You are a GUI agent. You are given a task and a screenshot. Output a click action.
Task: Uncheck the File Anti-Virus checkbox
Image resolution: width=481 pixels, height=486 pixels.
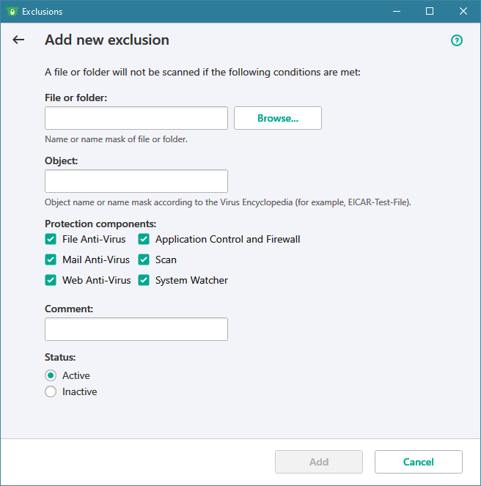click(51, 239)
